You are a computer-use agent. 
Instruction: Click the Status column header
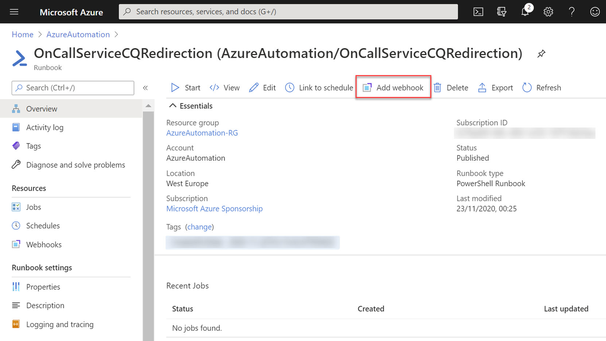(x=183, y=309)
